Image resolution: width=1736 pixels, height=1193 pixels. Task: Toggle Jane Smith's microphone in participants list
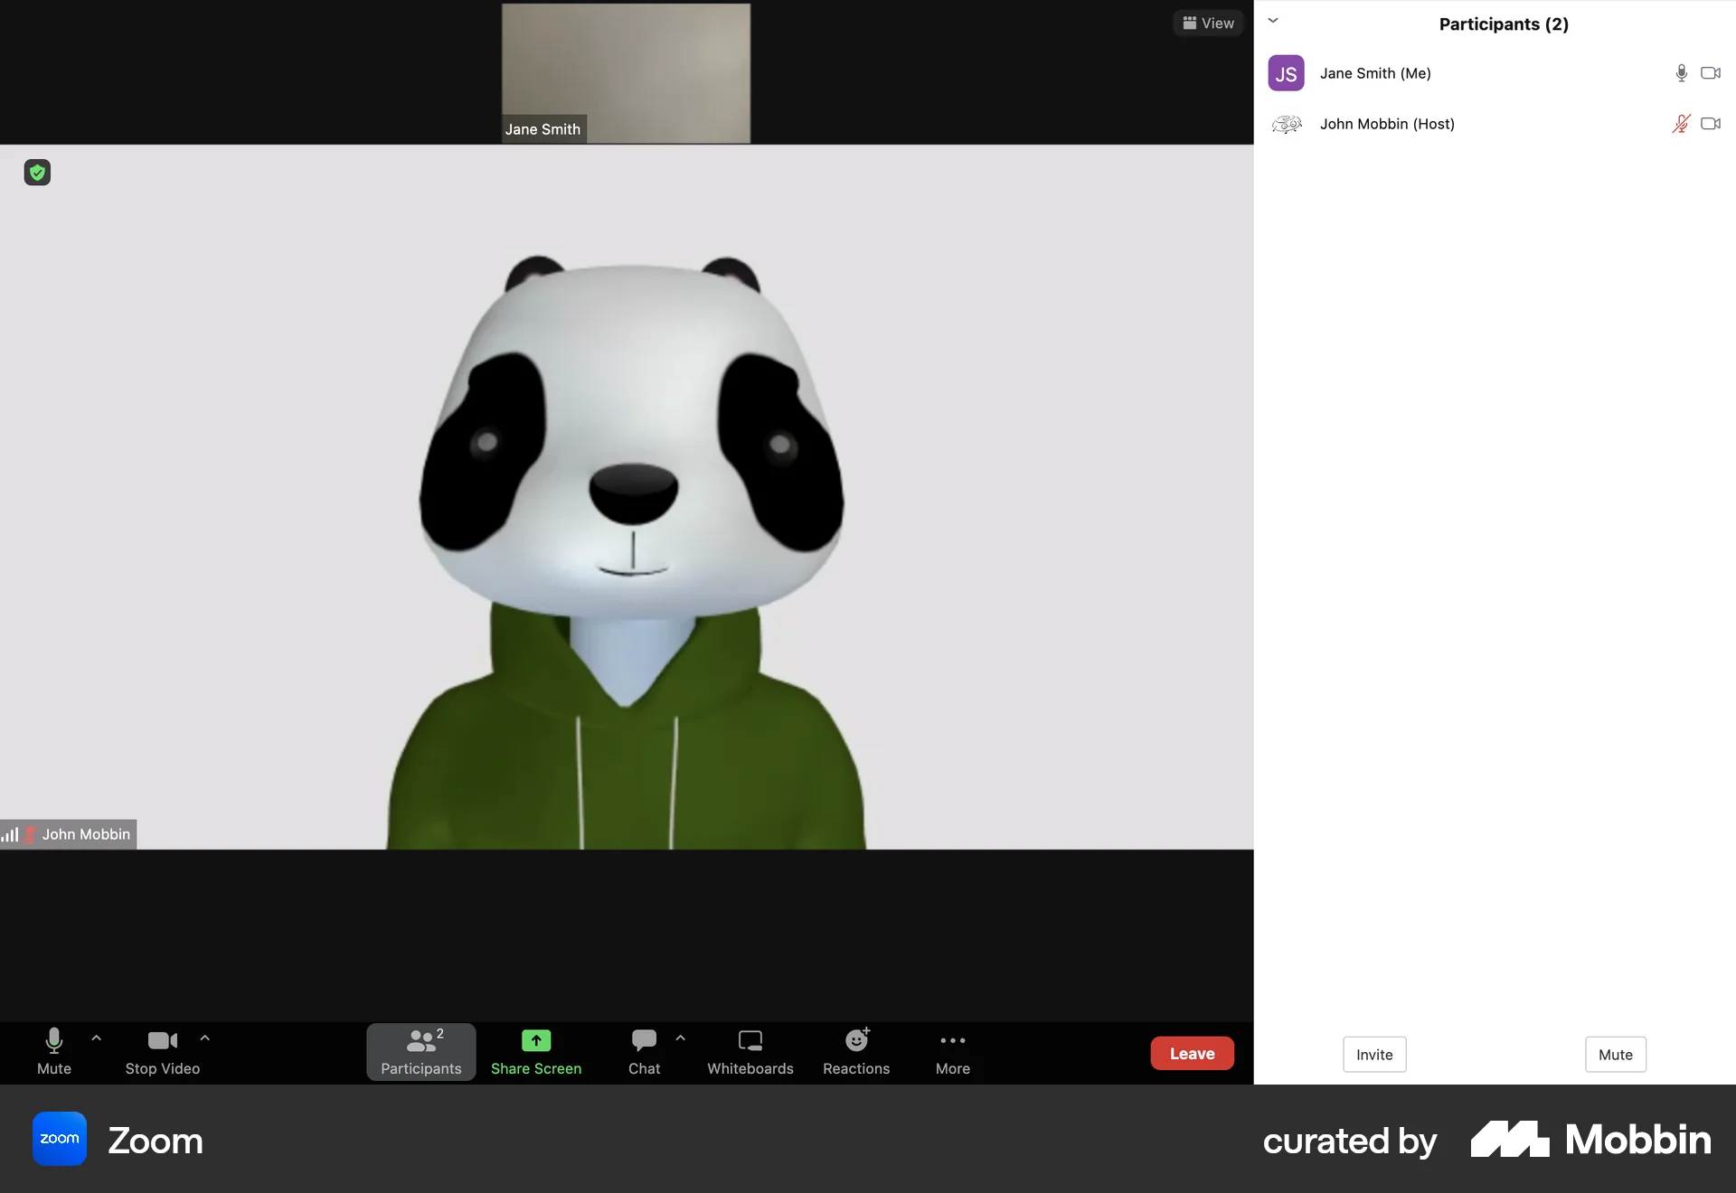(1681, 72)
